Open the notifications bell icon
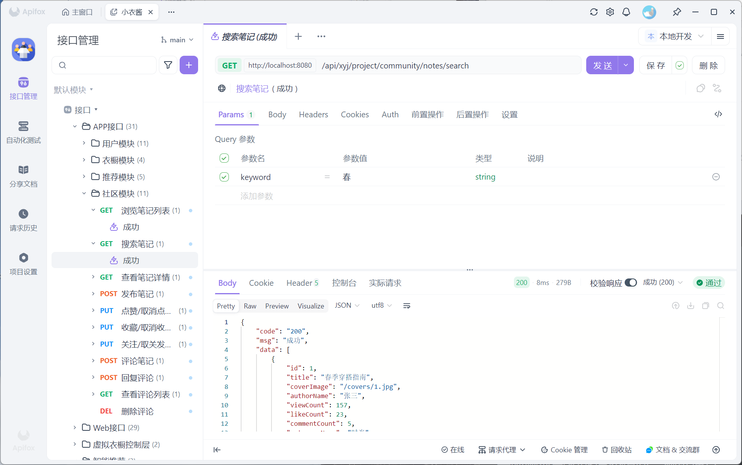The width and height of the screenshot is (742, 465). pos(626,12)
